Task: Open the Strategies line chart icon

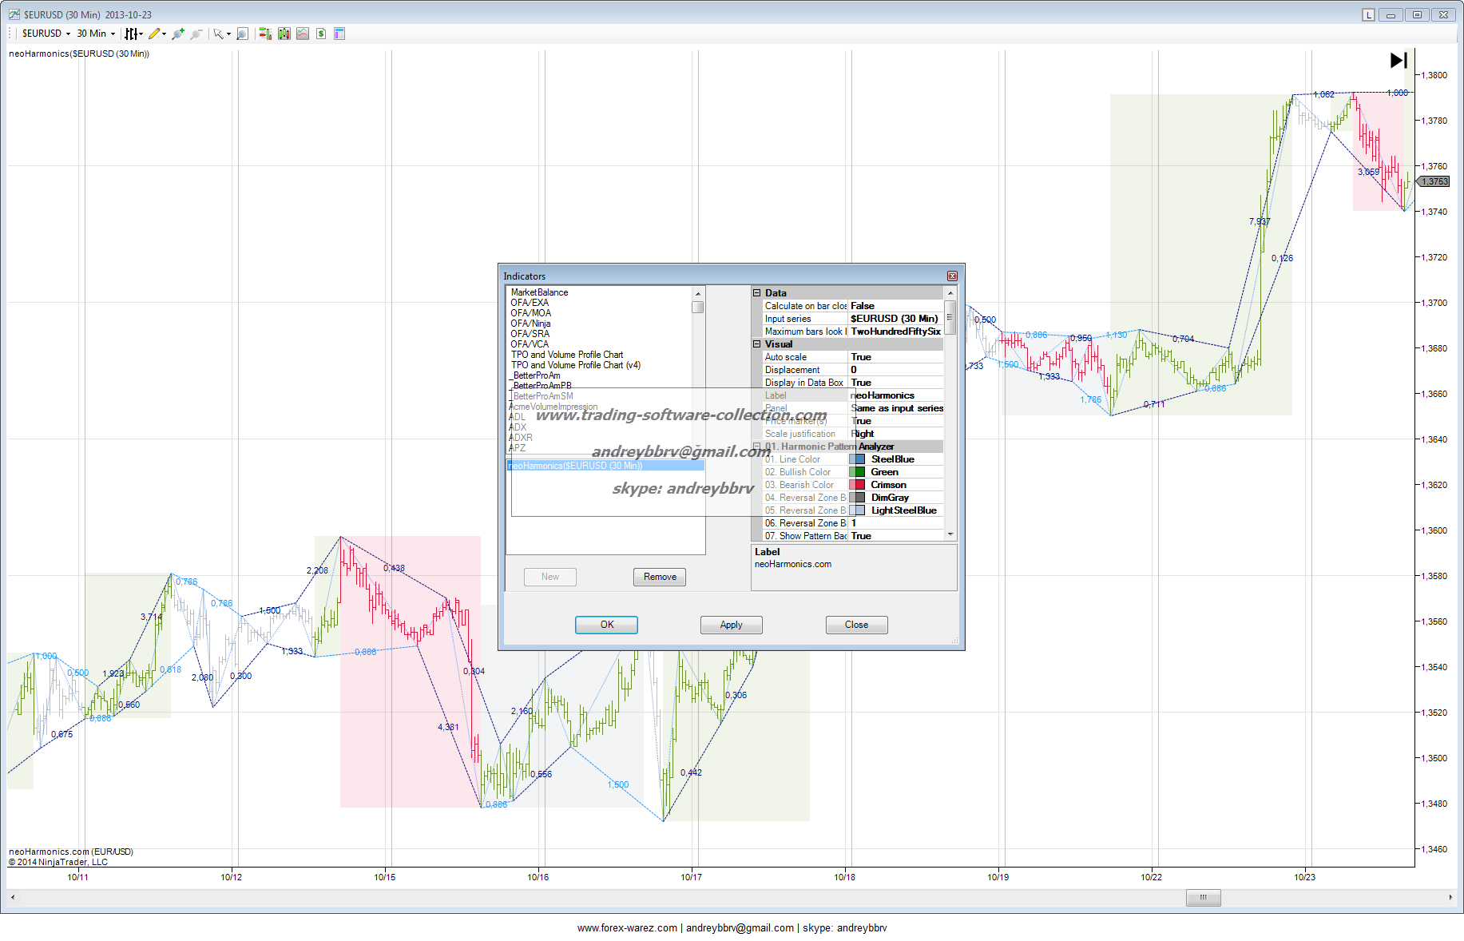Action: coord(303,34)
